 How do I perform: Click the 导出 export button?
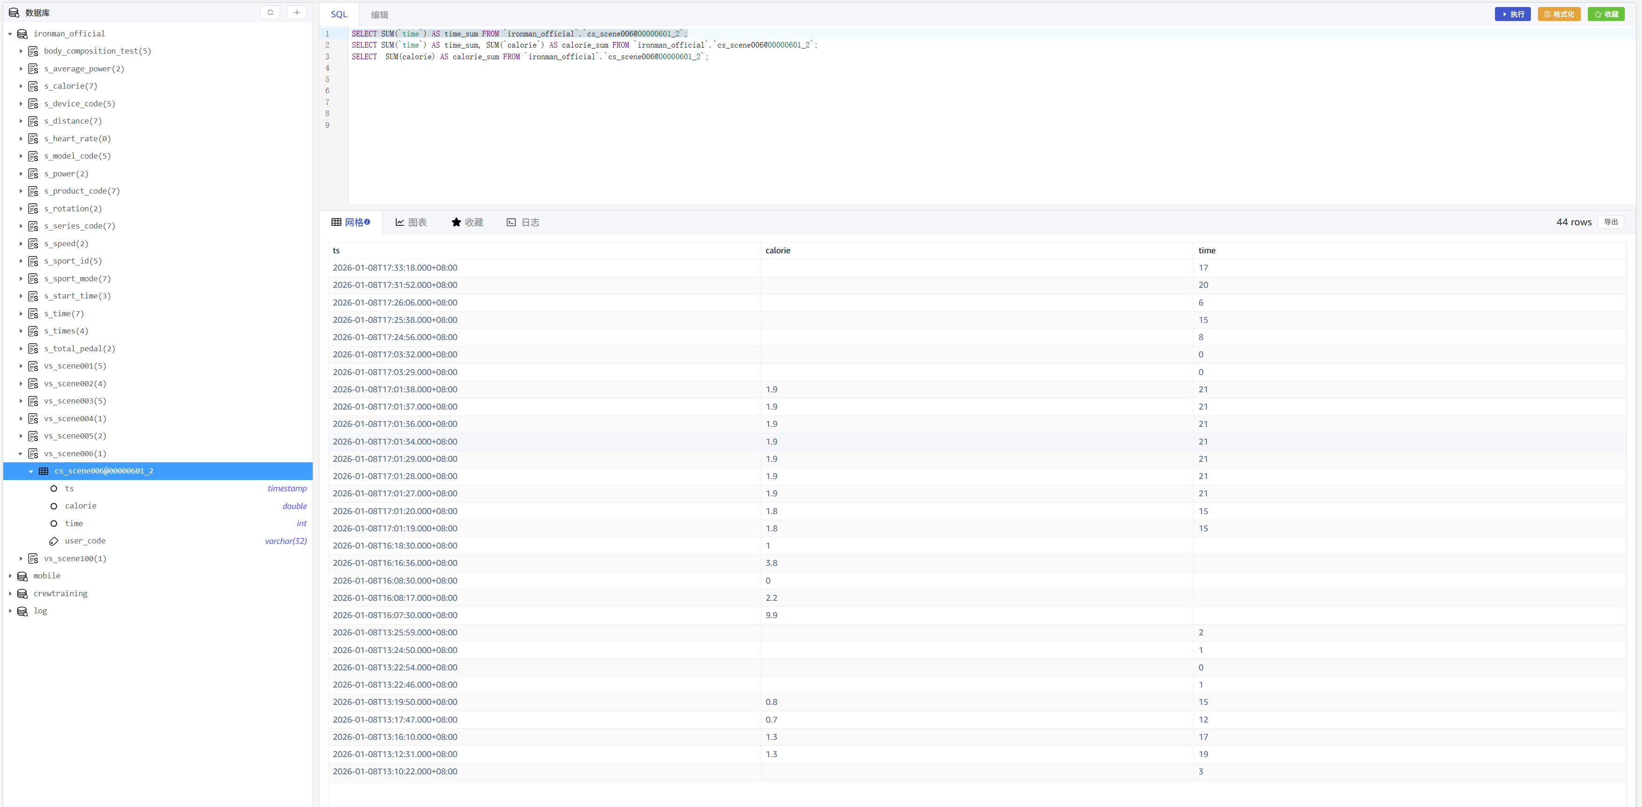pyautogui.click(x=1611, y=222)
